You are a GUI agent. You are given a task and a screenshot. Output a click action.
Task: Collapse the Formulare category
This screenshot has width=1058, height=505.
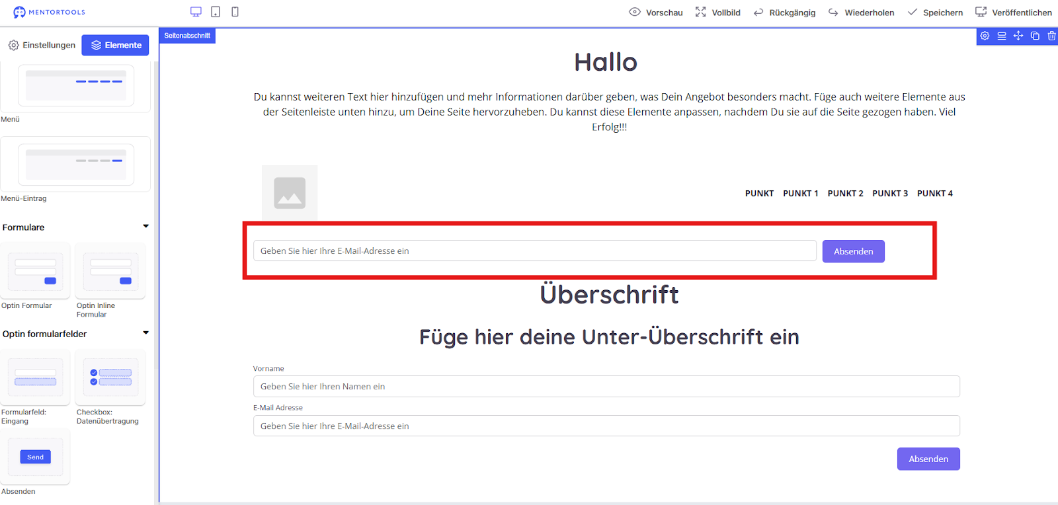point(145,227)
